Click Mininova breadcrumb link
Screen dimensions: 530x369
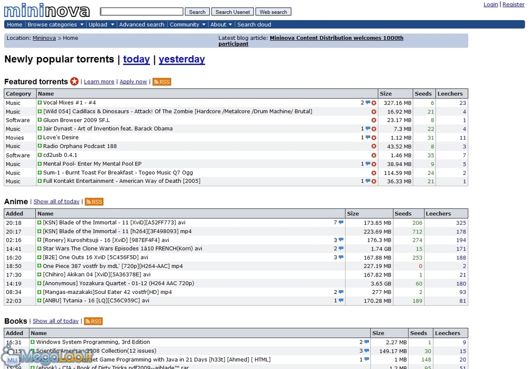(44, 38)
